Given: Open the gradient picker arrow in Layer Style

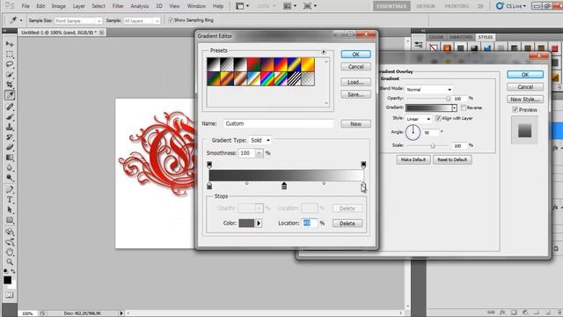Looking at the screenshot, I should 454,107.
